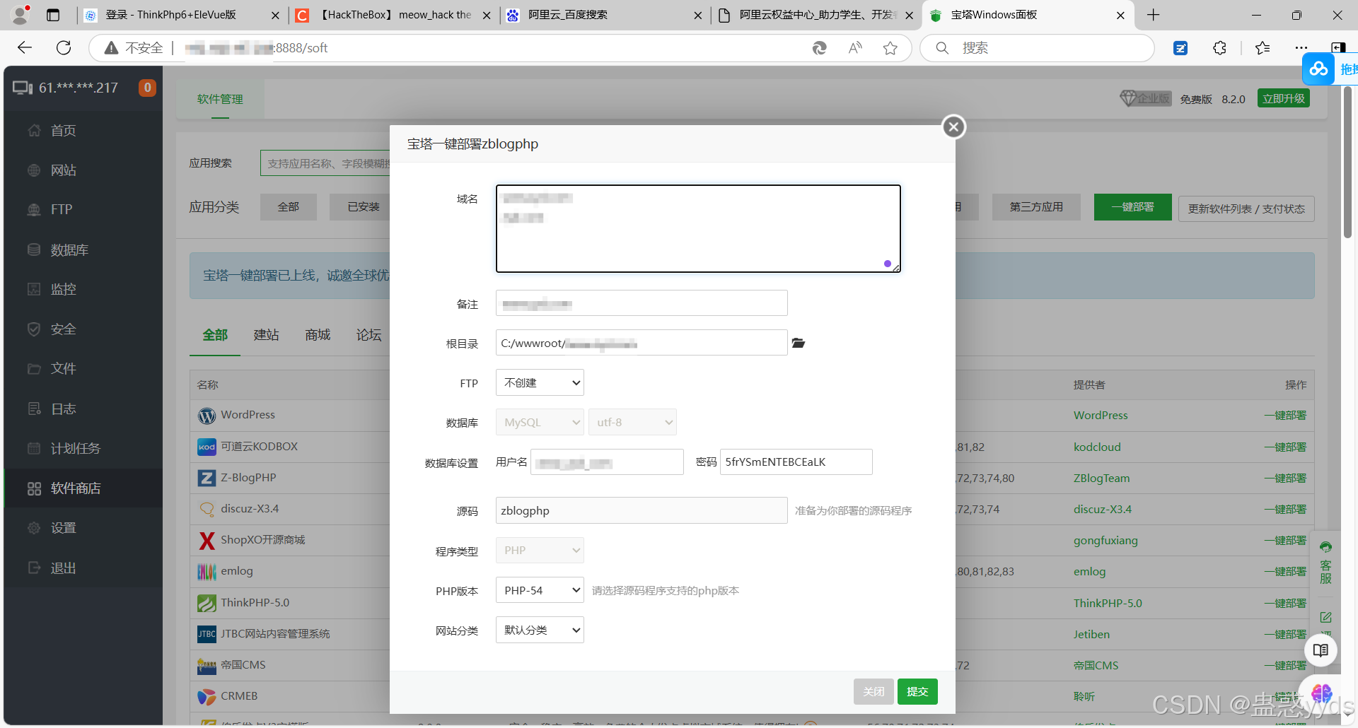The width and height of the screenshot is (1358, 728).
Task: Open the 默认分类 site category dropdown
Action: (x=540, y=630)
